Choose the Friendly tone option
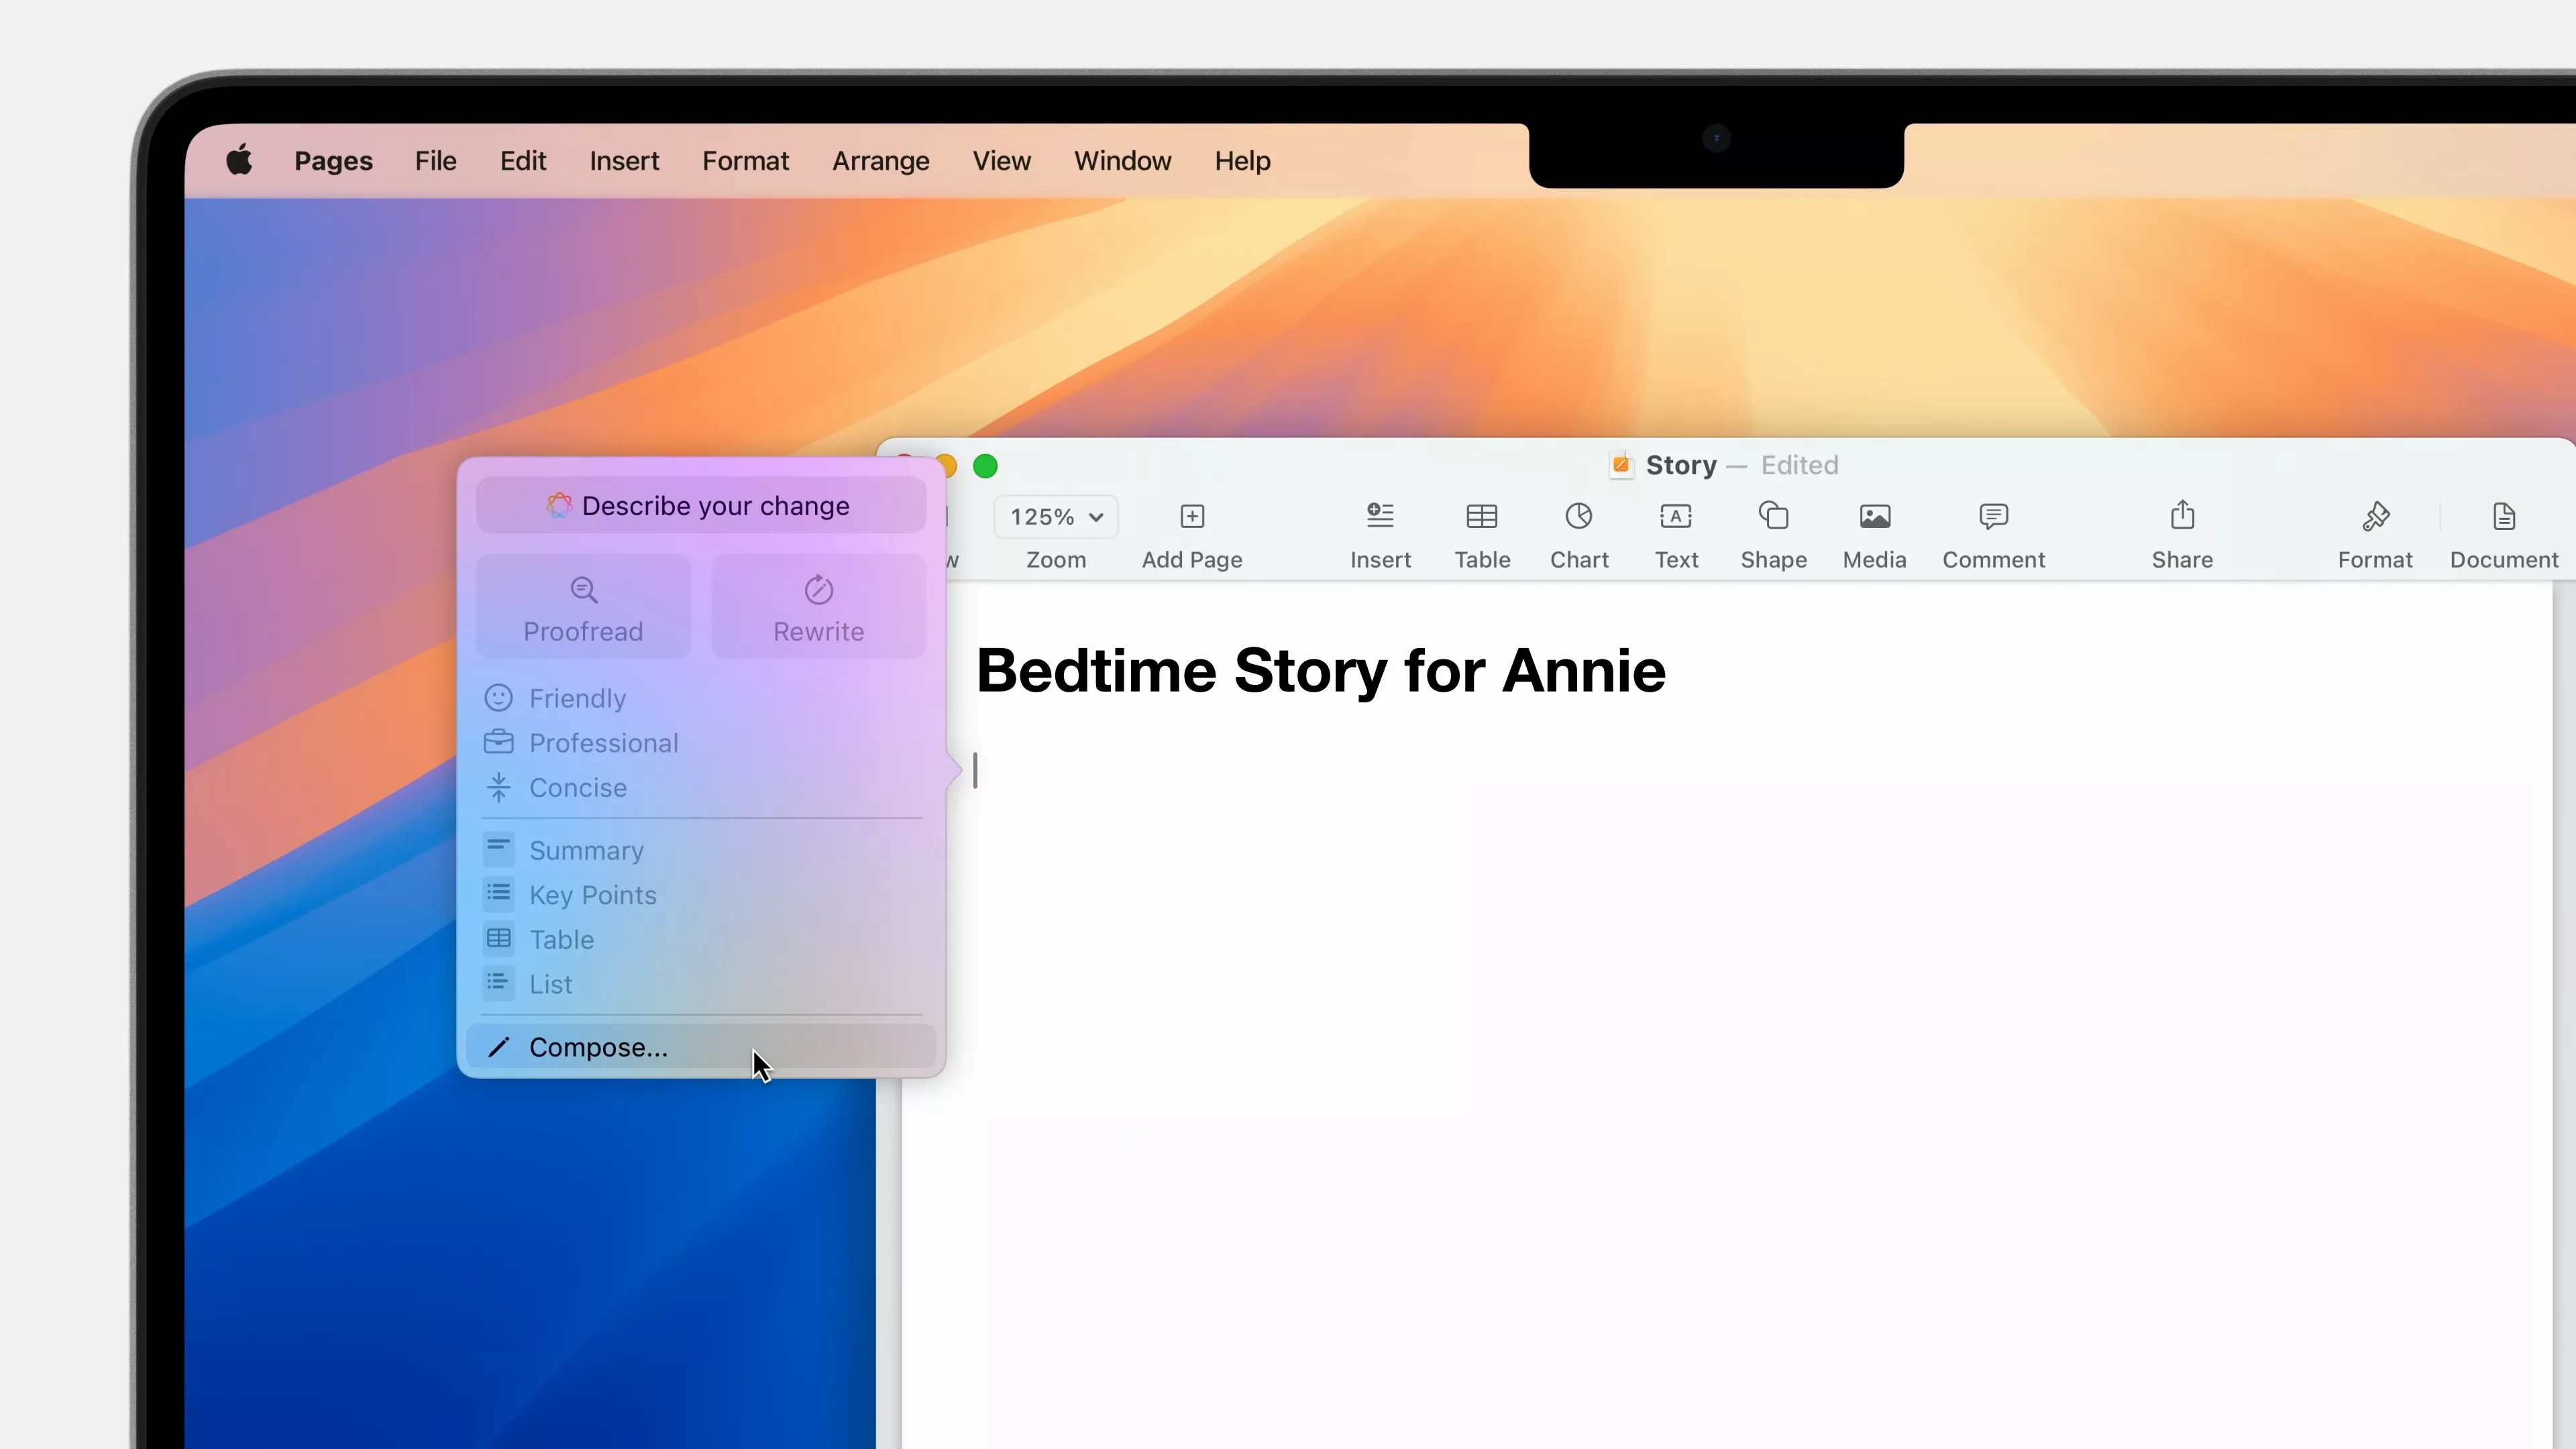The image size is (2576, 1449). (x=701, y=698)
